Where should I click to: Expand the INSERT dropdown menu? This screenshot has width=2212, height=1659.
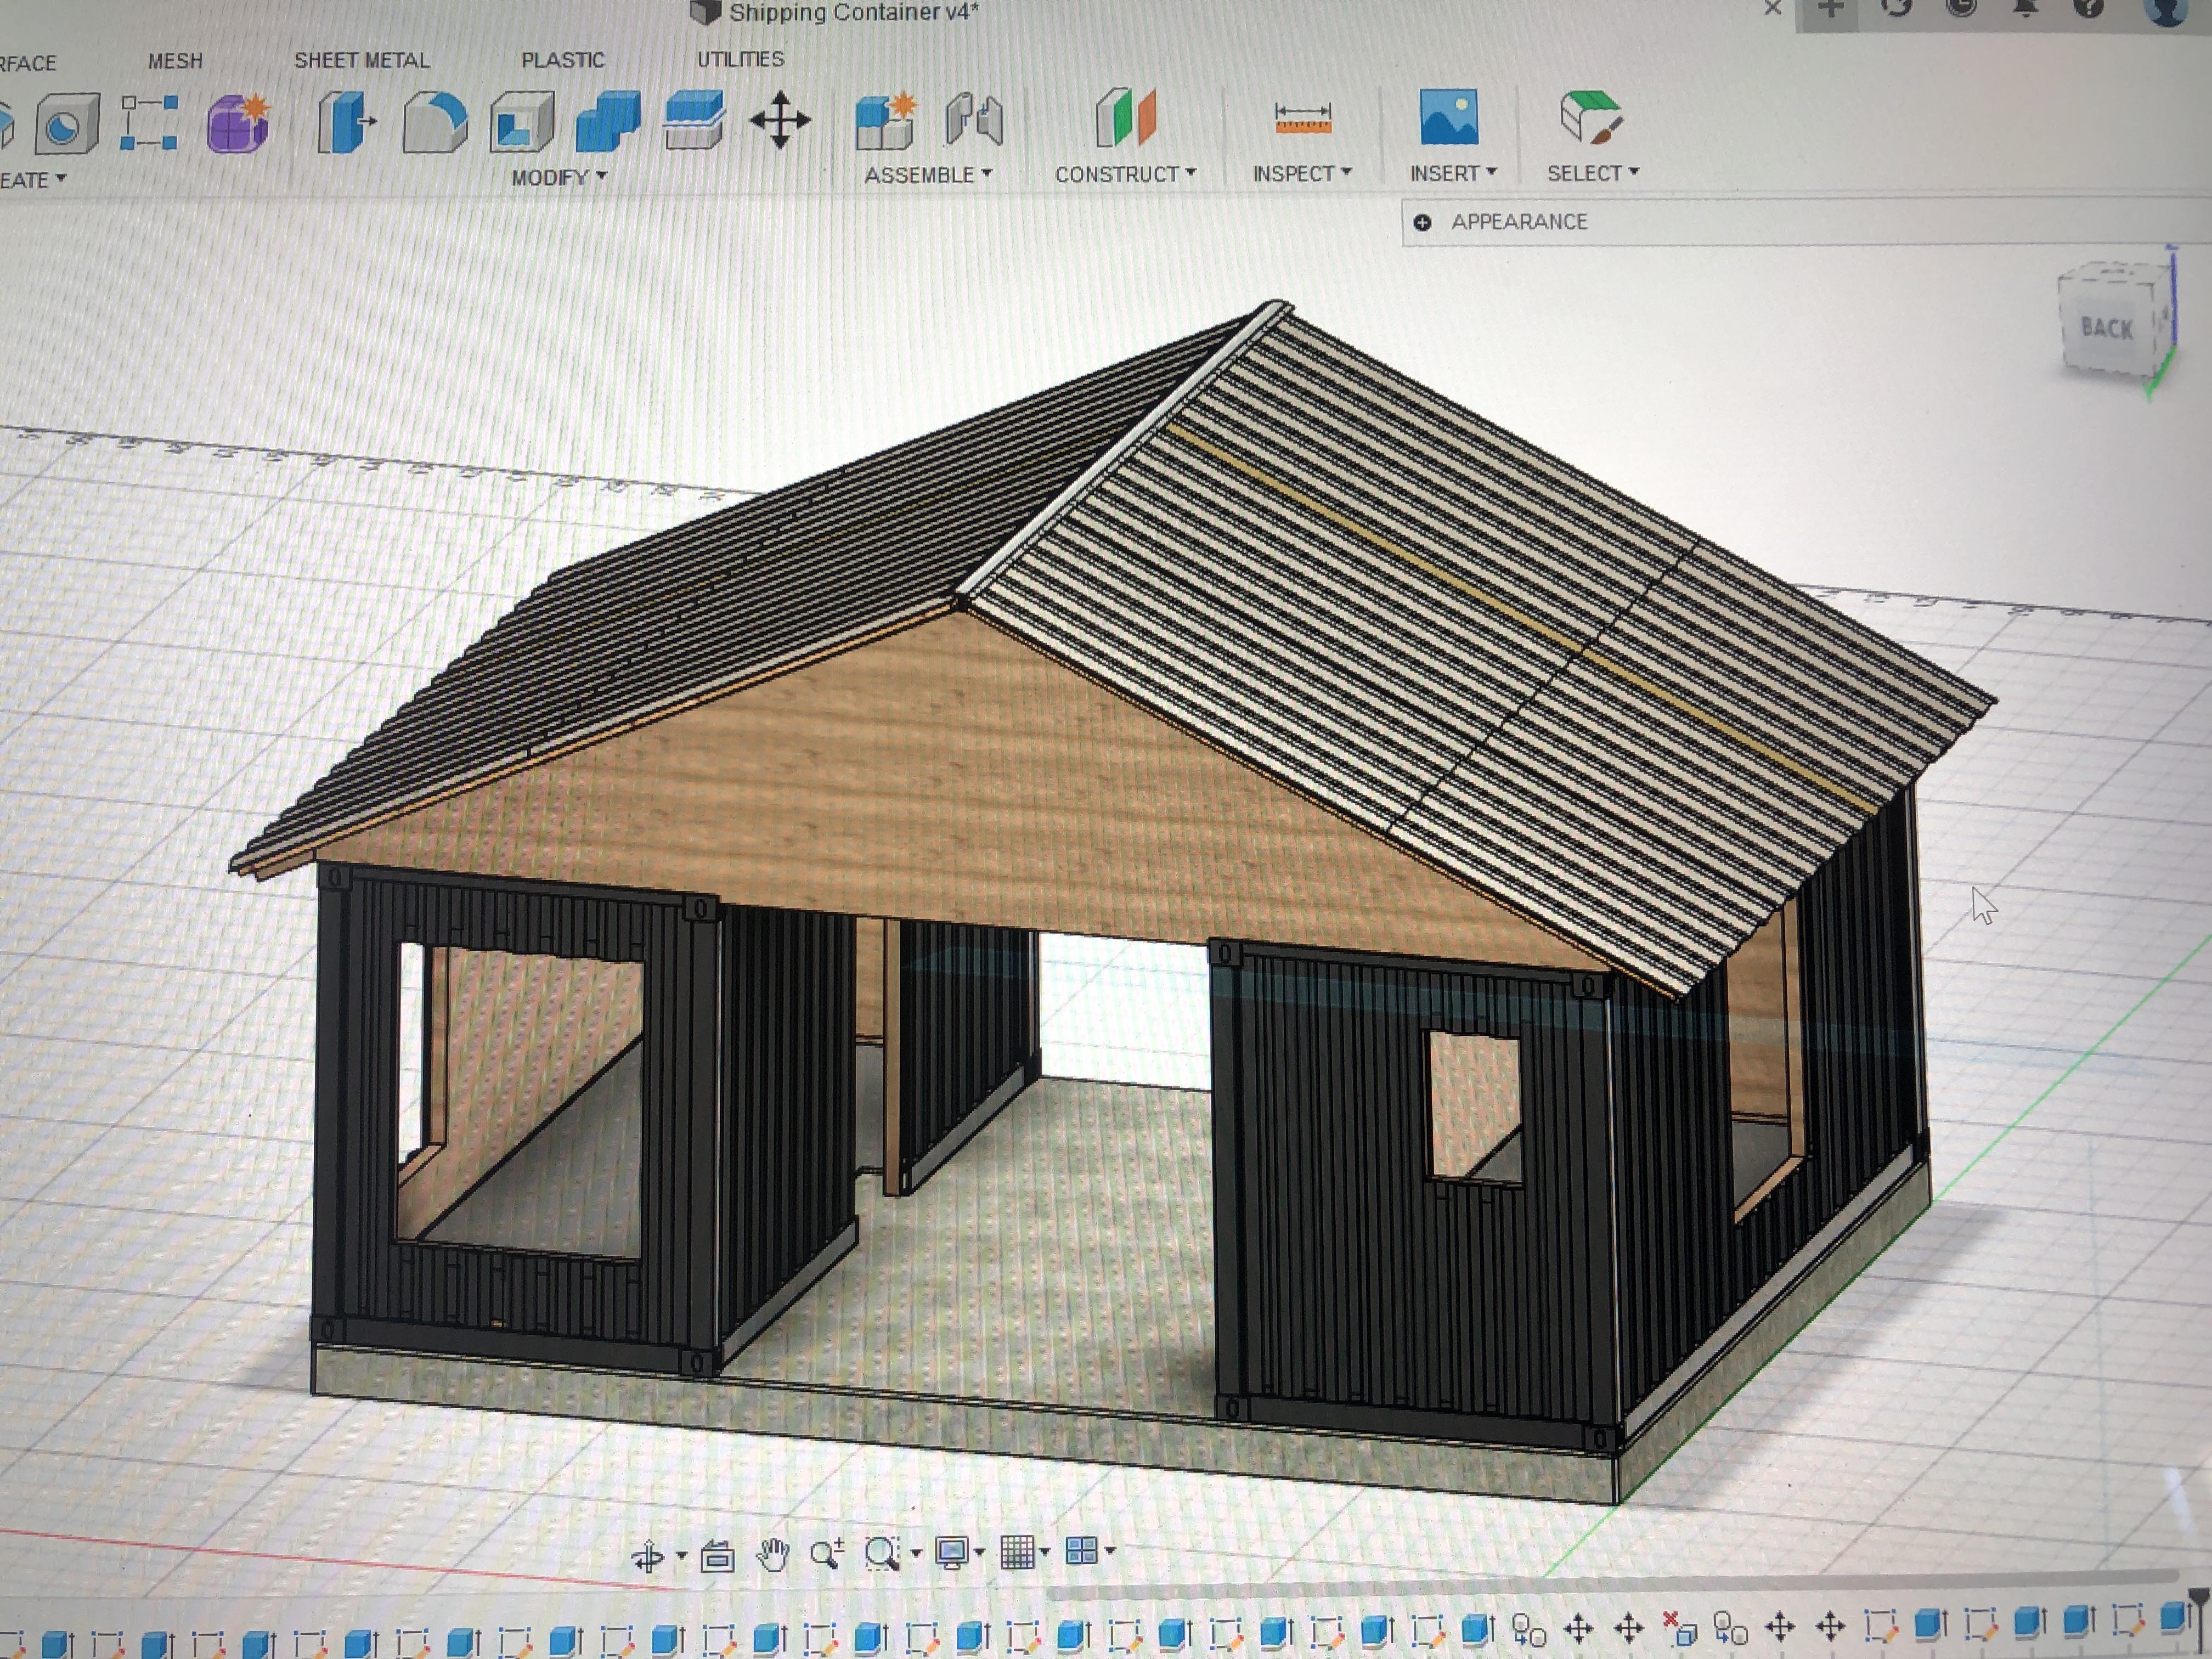1453,173
